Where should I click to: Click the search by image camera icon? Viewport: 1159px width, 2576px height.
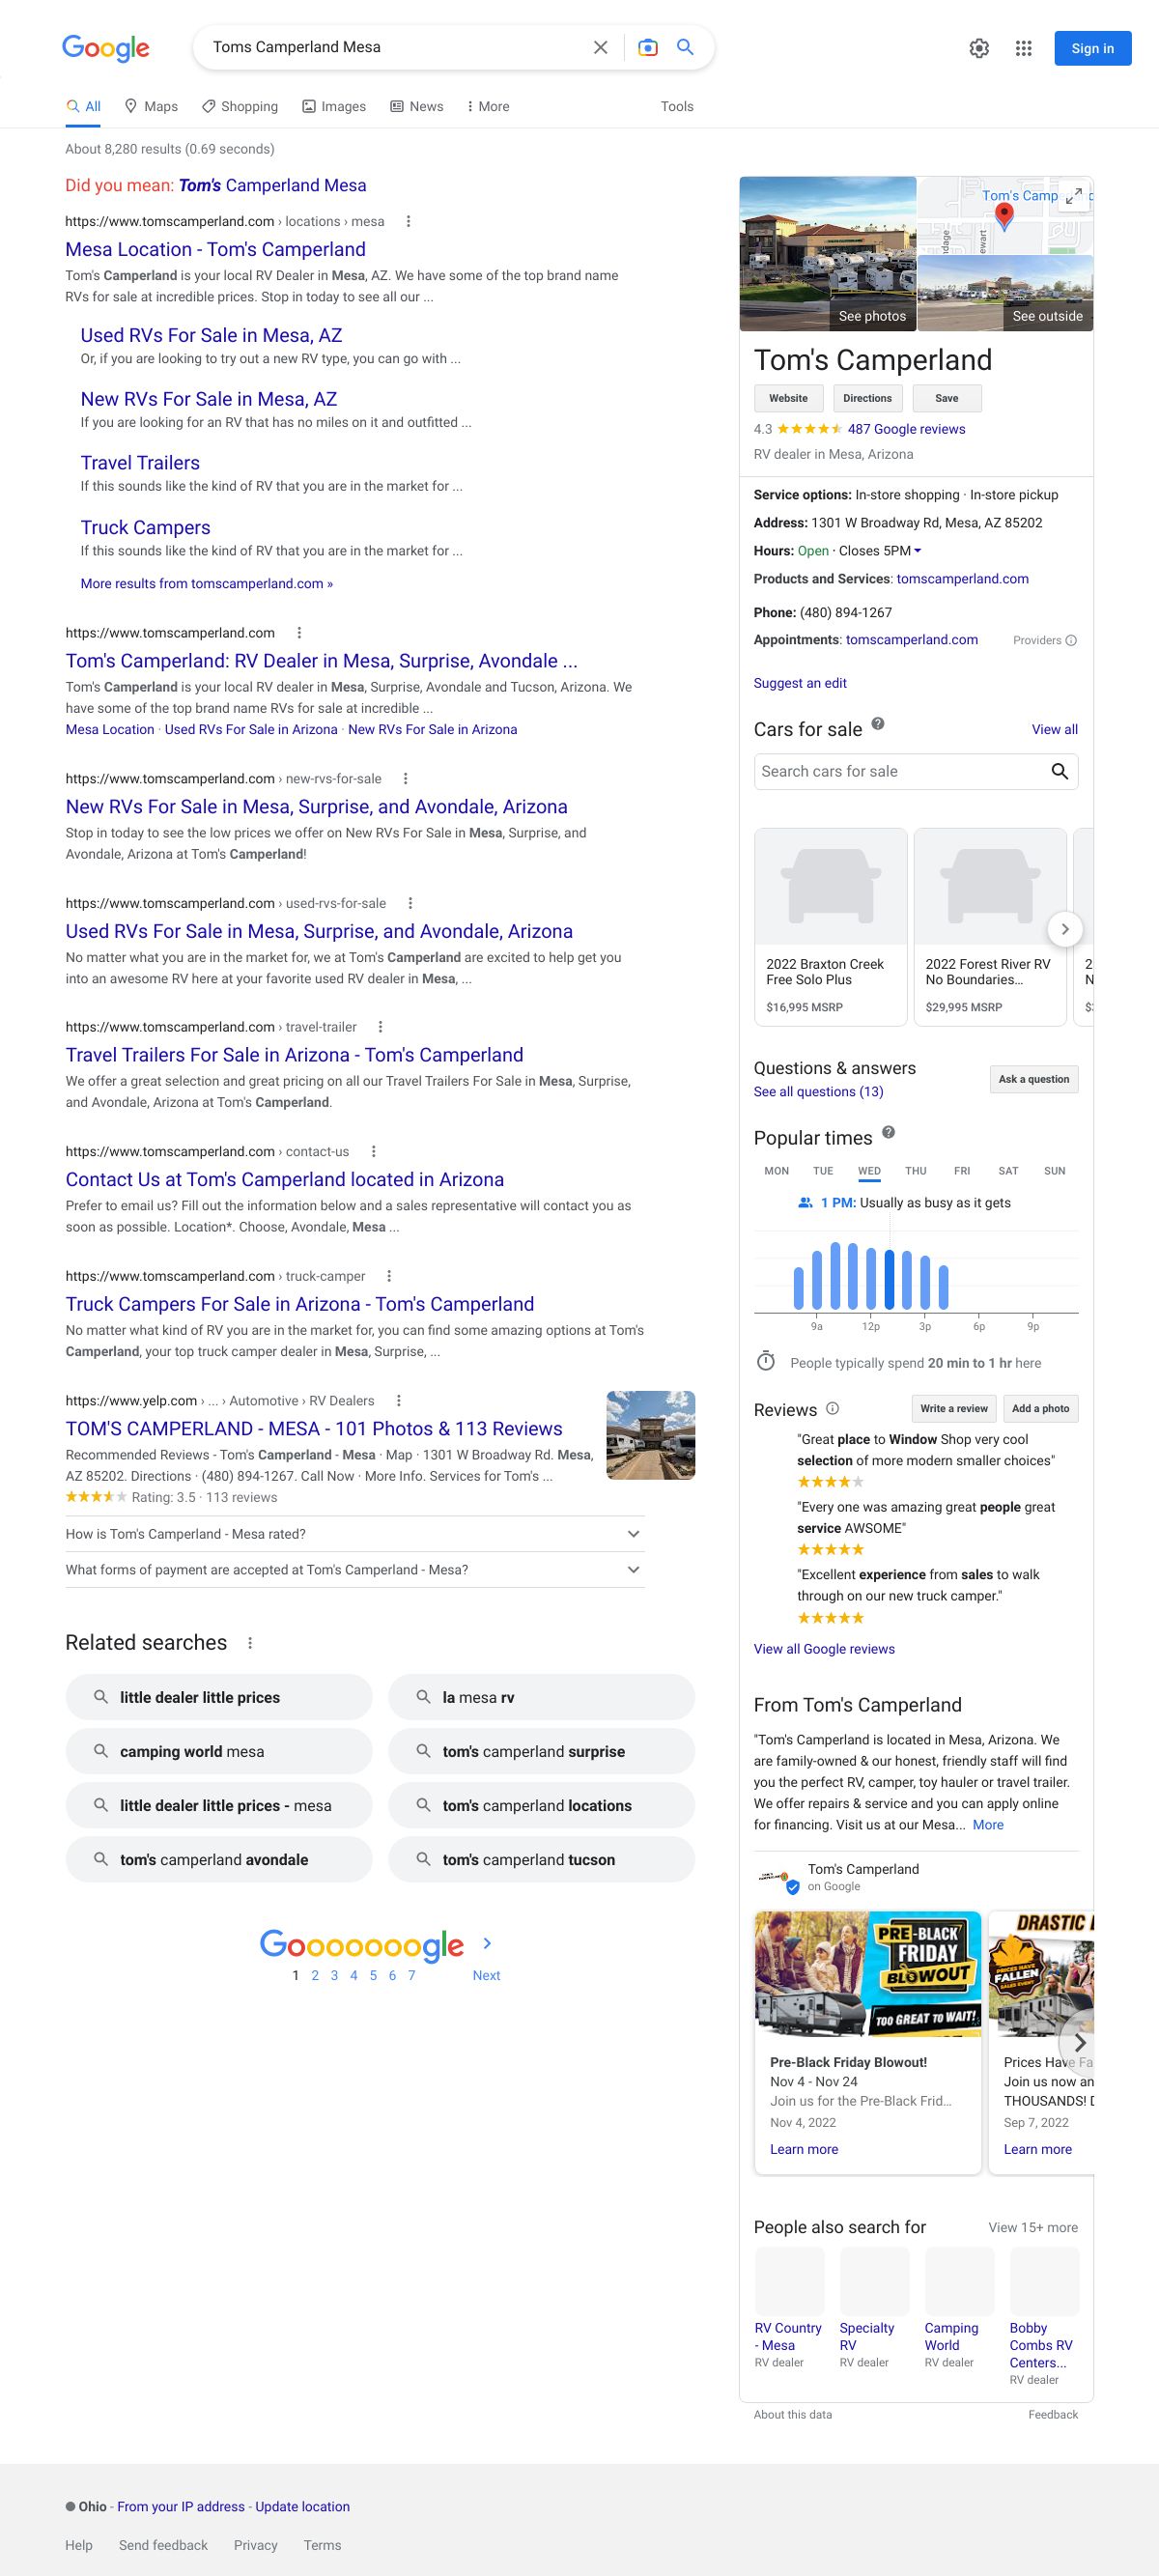pos(647,47)
